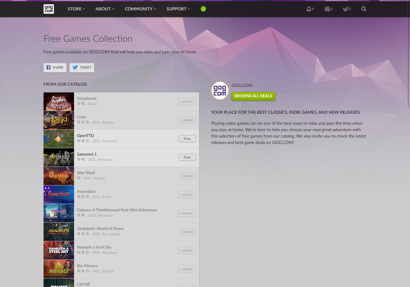
Task: Click the BROWSE ALL DEALS button
Action: [x=253, y=96]
